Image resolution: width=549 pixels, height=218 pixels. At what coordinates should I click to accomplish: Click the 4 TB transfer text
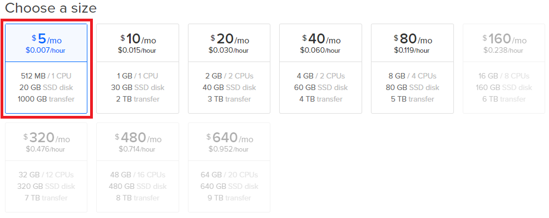320,99
